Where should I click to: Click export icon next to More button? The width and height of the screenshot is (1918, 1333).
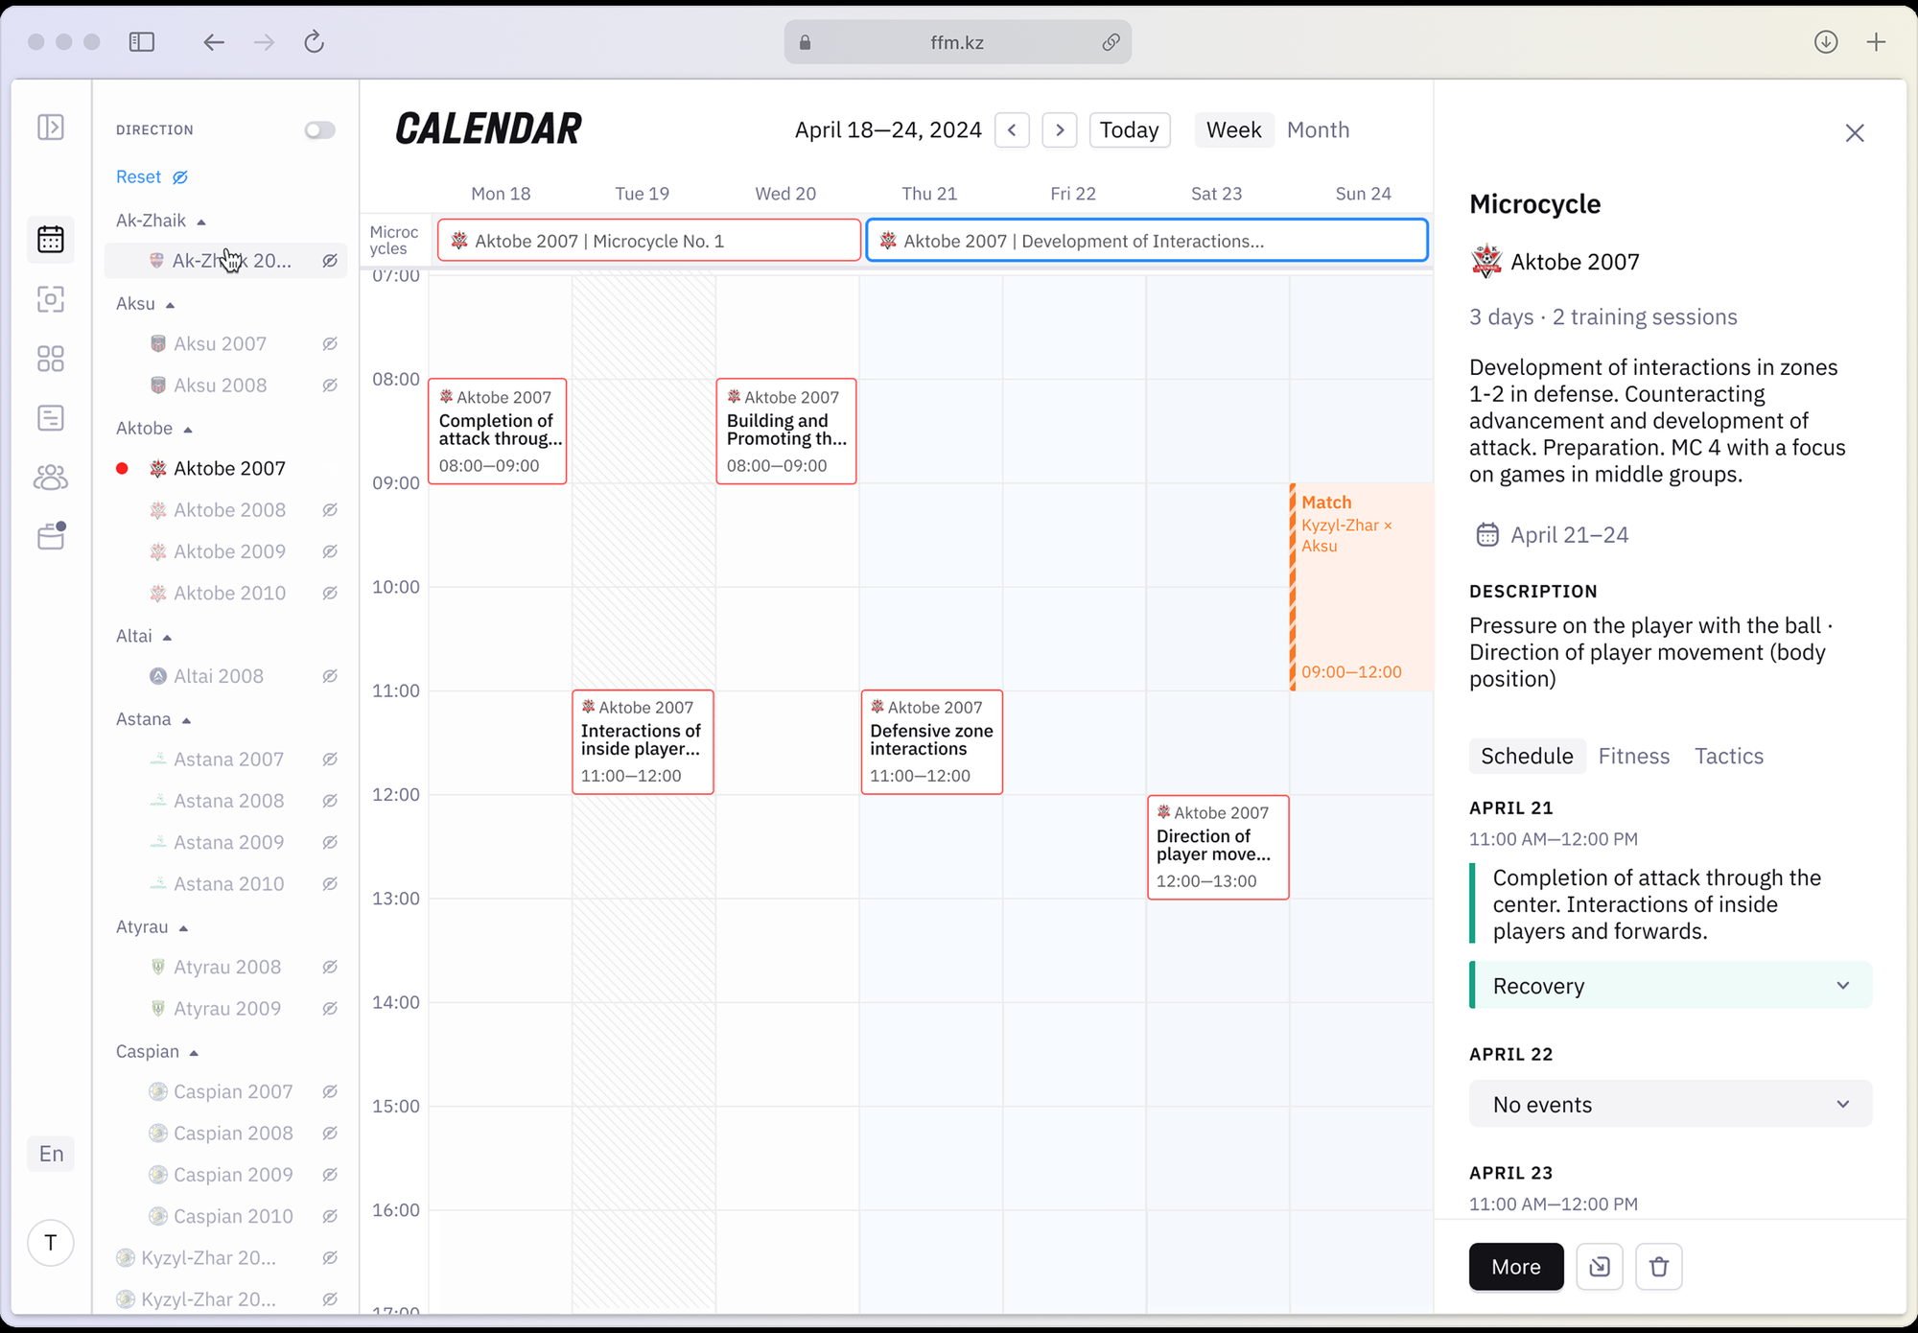click(1600, 1267)
